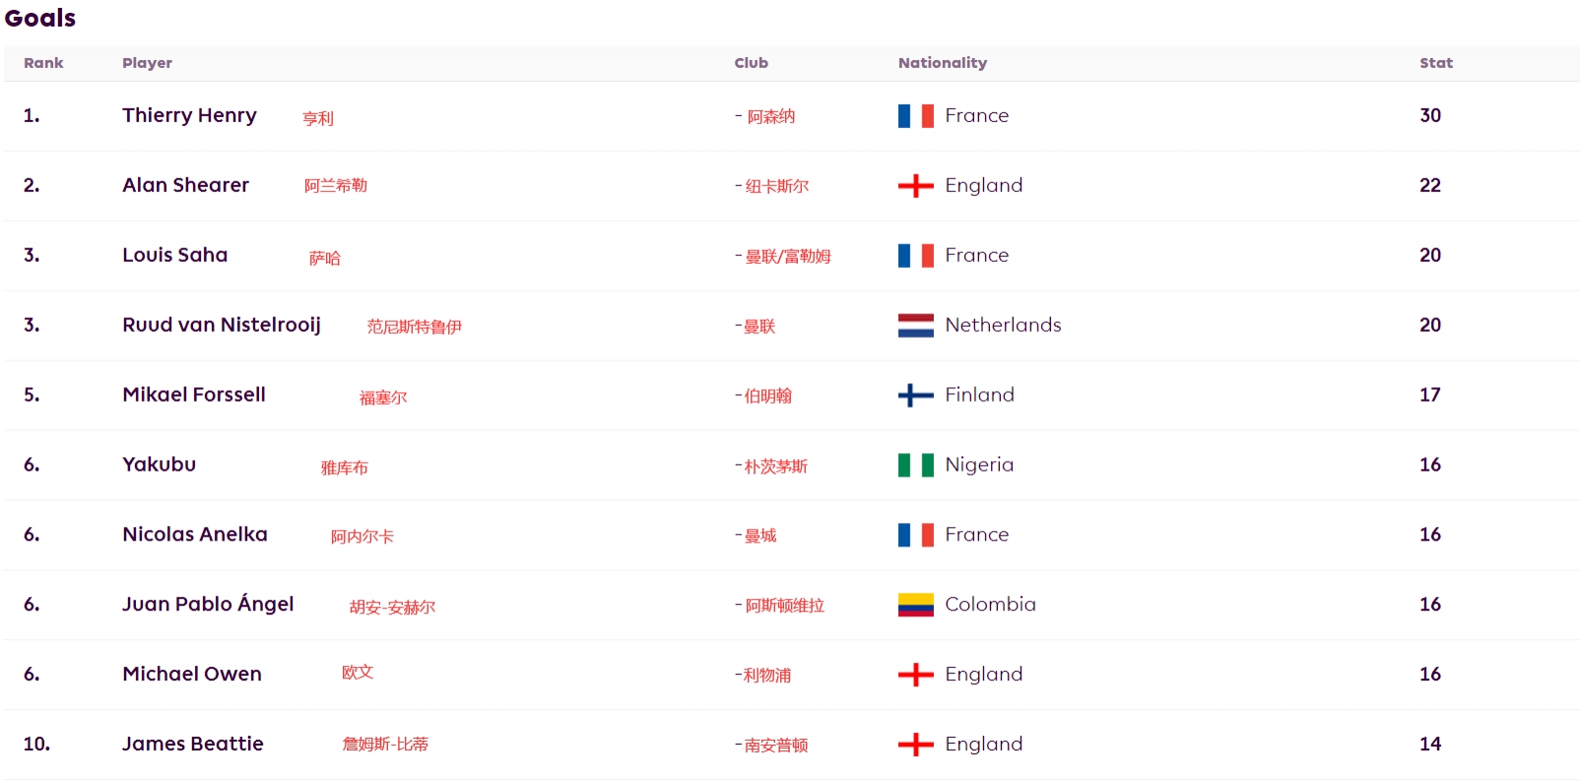The width and height of the screenshot is (1580, 781).
Task: Click the Stat column header
Action: 1435,63
